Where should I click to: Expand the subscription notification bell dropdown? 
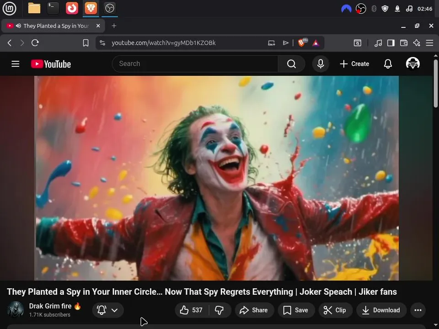coord(108,310)
